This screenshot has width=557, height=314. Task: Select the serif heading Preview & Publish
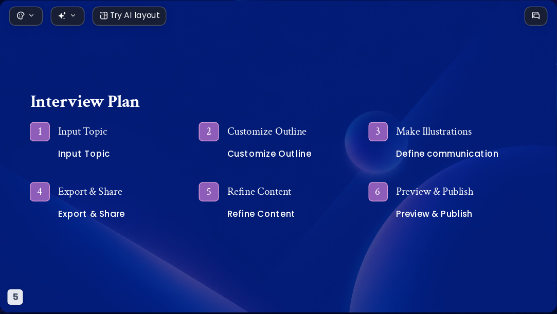435,192
